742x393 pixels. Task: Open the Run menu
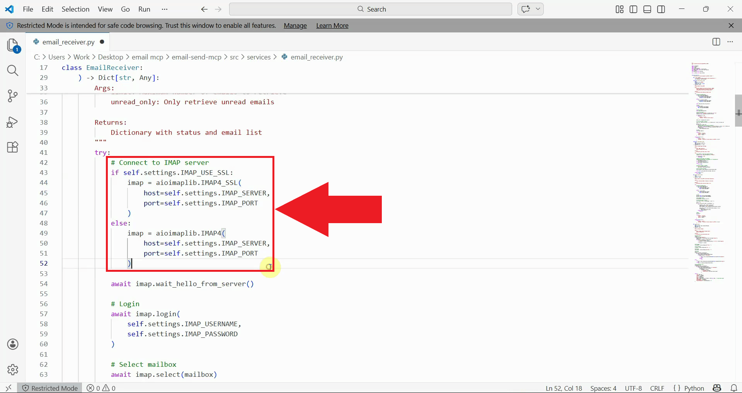144,9
